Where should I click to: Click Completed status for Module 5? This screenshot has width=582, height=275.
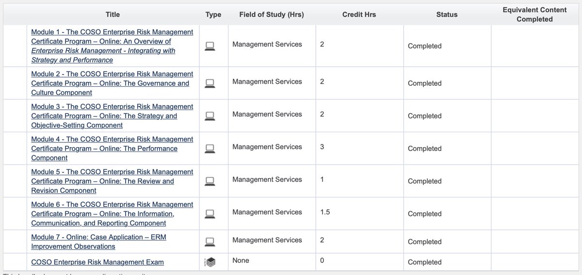tap(425, 181)
